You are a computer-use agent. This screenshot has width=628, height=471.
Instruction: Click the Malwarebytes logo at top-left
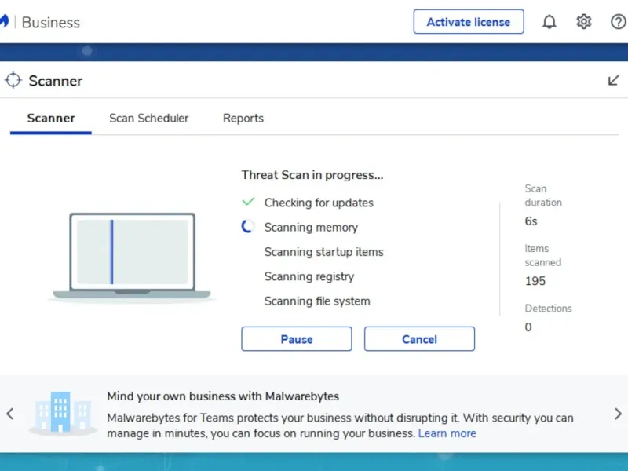(x=4, y=21)
